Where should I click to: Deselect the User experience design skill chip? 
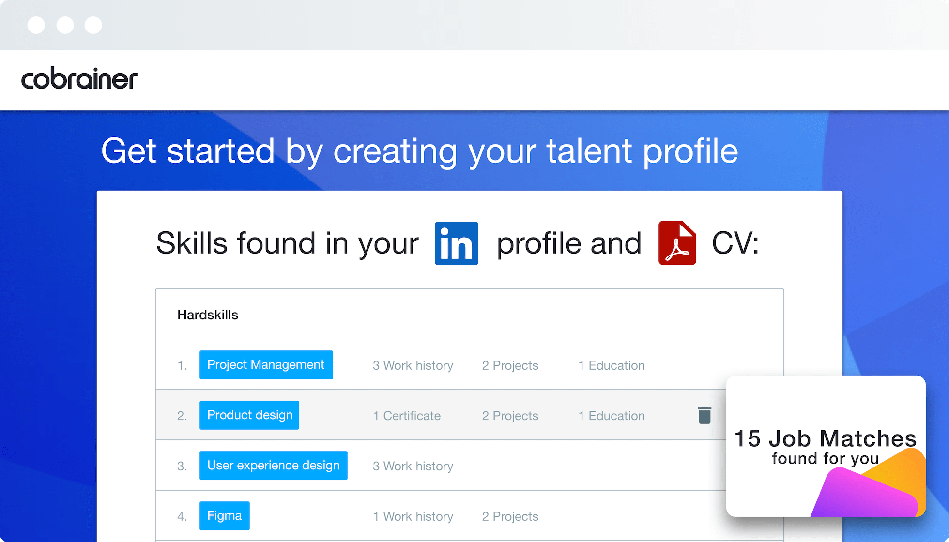coord(273,465)
